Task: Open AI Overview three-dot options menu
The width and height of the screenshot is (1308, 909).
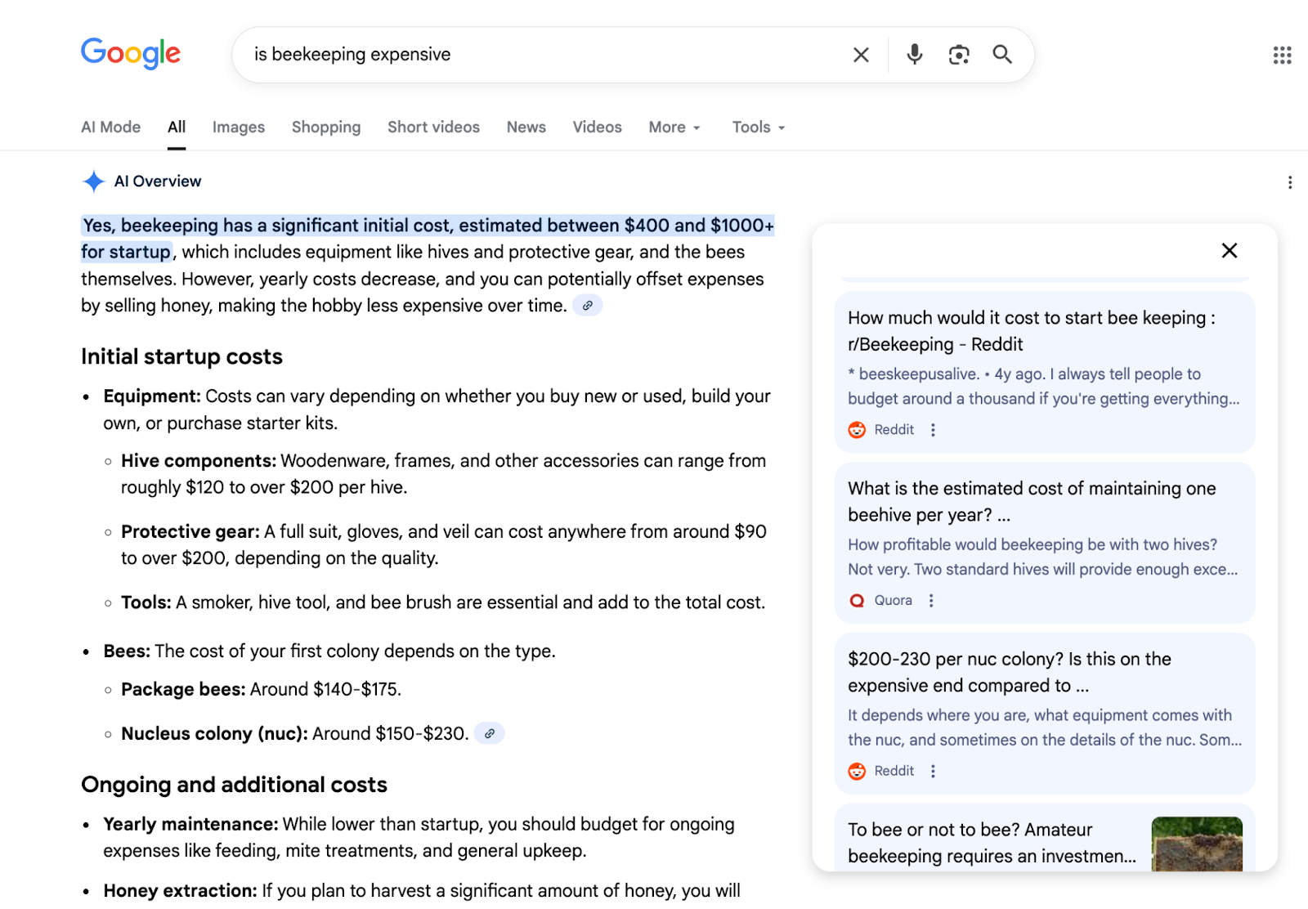Action: coord(1289,182)
